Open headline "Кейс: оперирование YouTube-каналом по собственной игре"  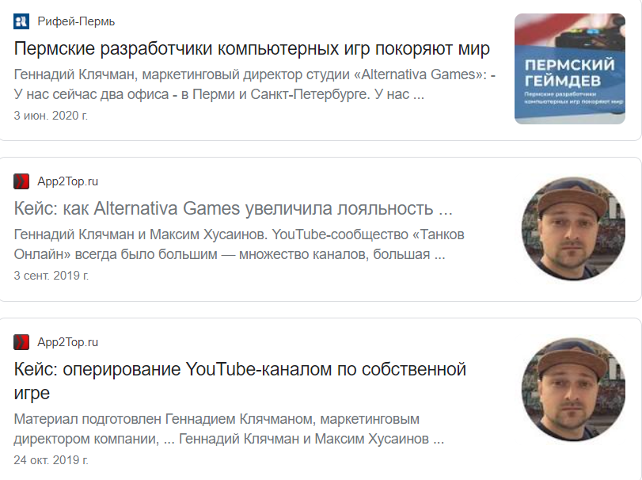[240, 380]
